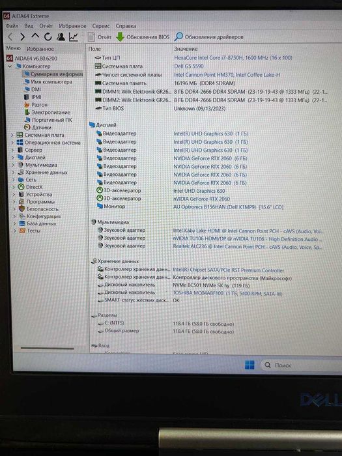This screenshot has height=456, width=342.
Task: Select Разгон tree item
Action: (x=36, y=105)
